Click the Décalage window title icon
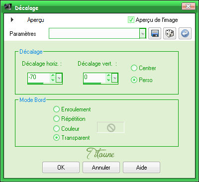199x182 pixels. (x=7, y=7)
